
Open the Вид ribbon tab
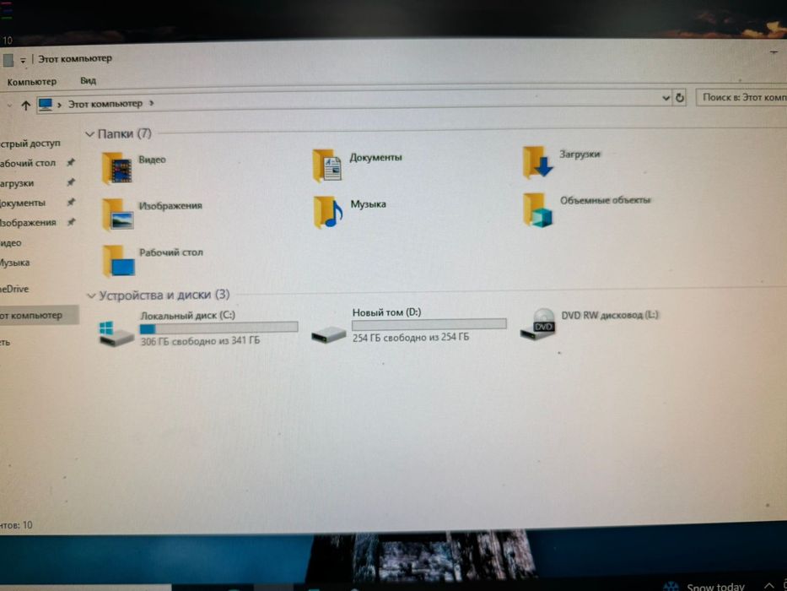point(88,80)
